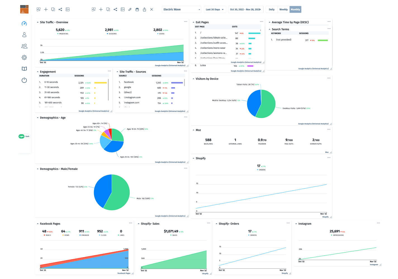Click the Engagement panel vertical scrollbar
Viewport: 398px width, 279px height.
click(108, 90)
